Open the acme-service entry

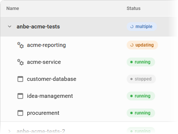[44, 62]
